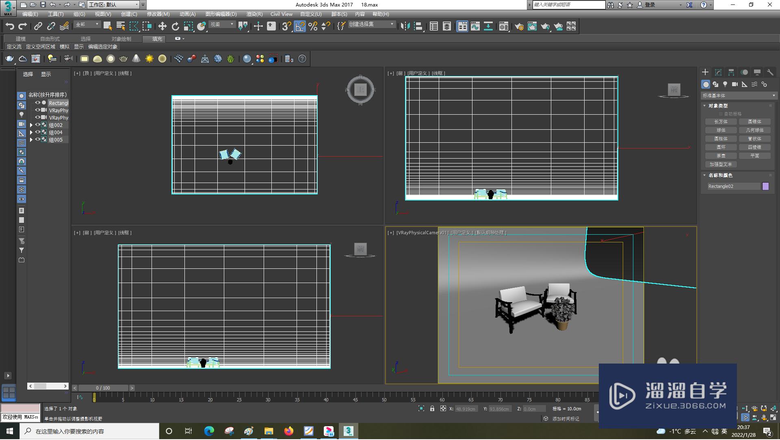Select the Helpers category icon
Viewport: 780px width, 440px height.
[x=745, y=84]
